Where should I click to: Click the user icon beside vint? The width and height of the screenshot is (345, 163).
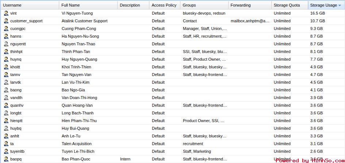(6, 13)
